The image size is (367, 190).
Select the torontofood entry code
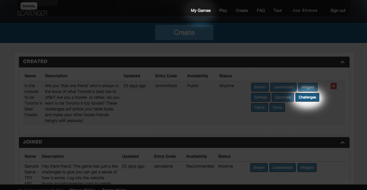(166, 86)
